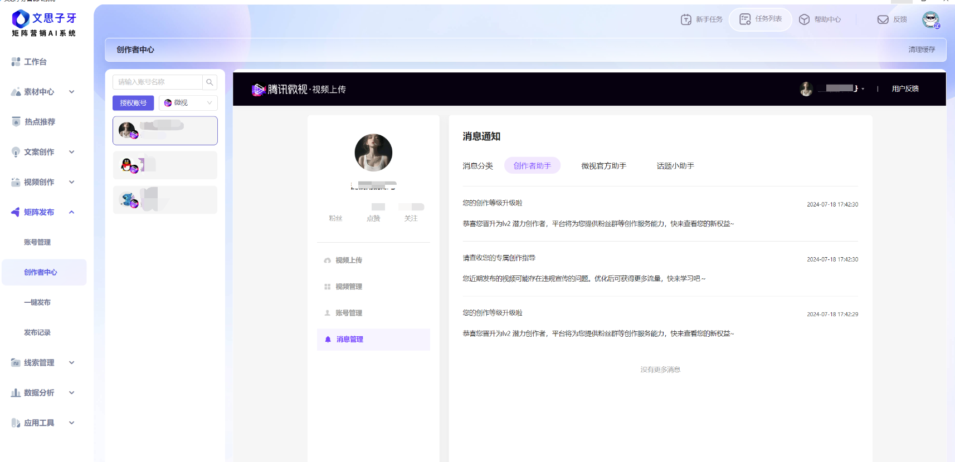
Task: Click the 线索管理 sidebar icon
Action: click(16, 362)
